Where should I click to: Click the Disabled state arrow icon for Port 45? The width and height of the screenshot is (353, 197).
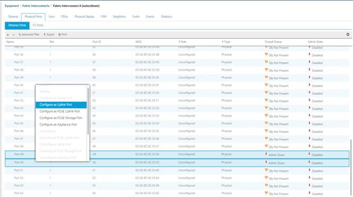pyautogui.click(x=309, y=123)
